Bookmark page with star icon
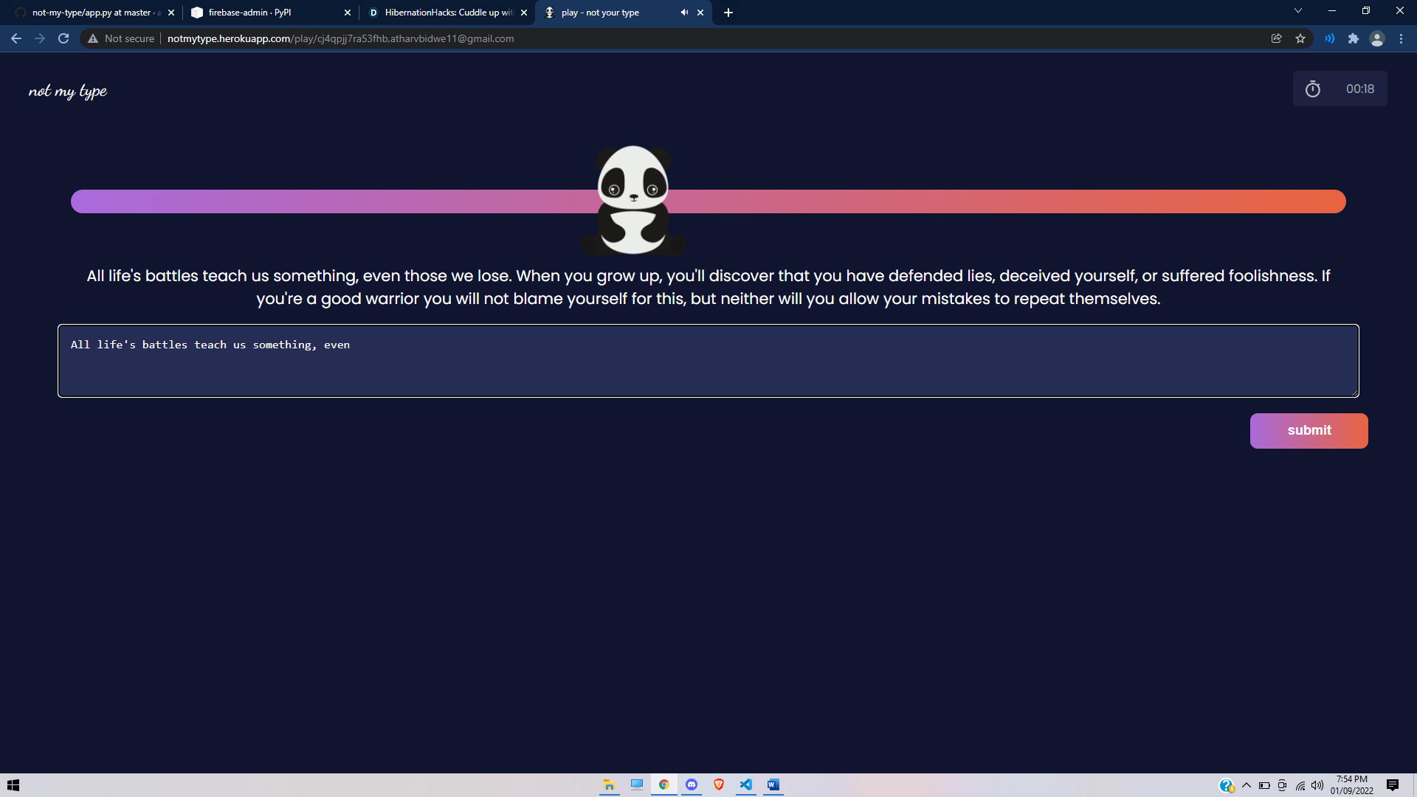1417x797 pixels. click(1300, 38)
